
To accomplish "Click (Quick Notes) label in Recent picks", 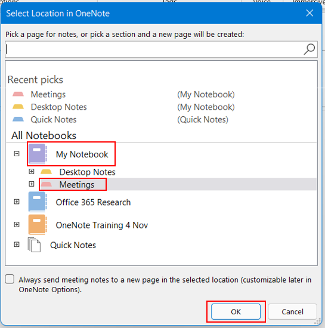I will click(203, 120).
